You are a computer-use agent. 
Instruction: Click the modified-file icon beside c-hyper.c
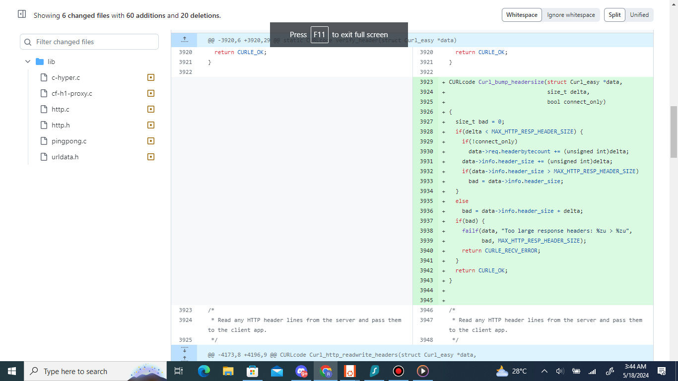151,77
